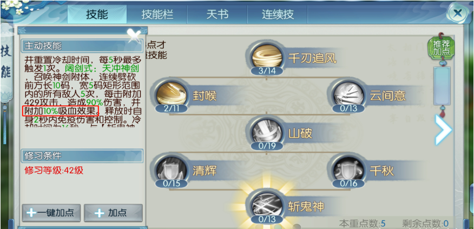This screenshot has width=474, height=229.
Task: Select the 清辉 skill icon
Action: [171, 171]
